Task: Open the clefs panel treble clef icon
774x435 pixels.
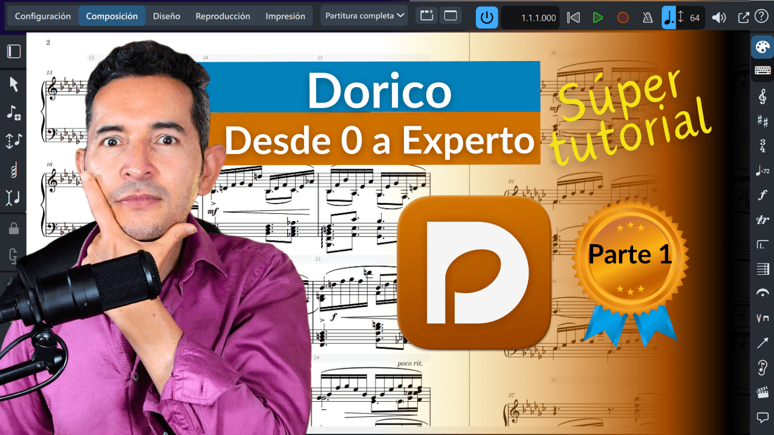Action: pyautogui.click(x=763, y=96)
